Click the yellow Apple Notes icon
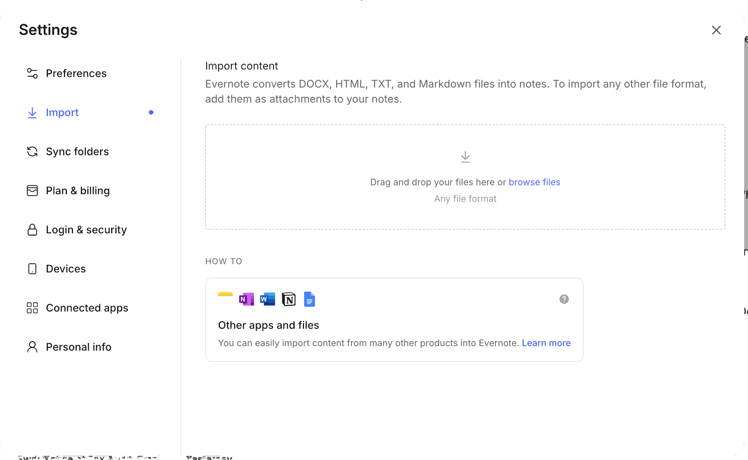This screenshot has width=748, height=460. [x=225, y=299]
